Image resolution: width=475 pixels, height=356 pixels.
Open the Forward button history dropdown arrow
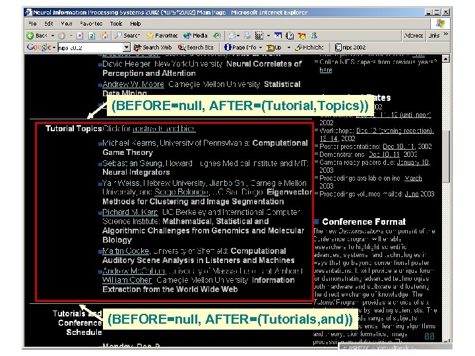point(71,36)
